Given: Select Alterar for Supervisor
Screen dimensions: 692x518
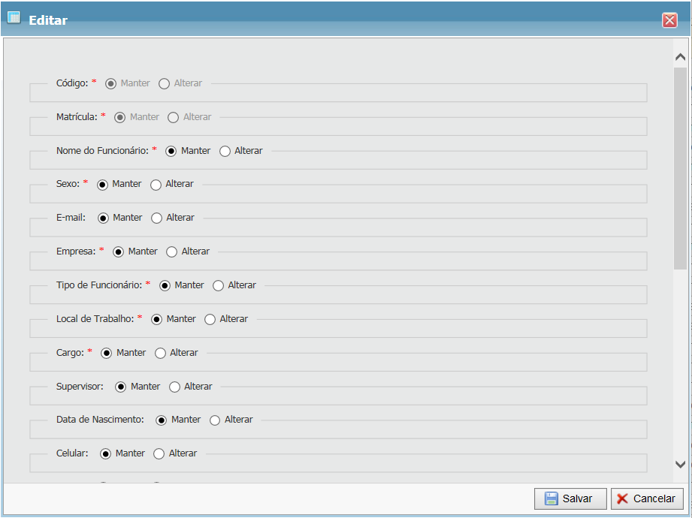Looking at the screenshot, I should point(174,387).
